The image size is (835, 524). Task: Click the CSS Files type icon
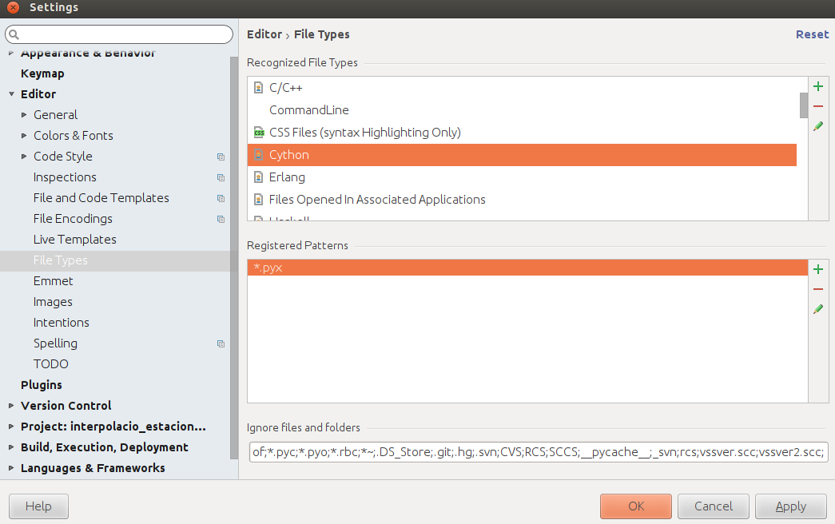(259, 132)
